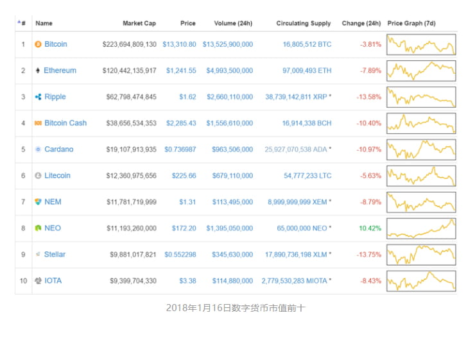Click the Bitcoin Cash logo icon
Screen dimensions: 466x340
point(38,123)
